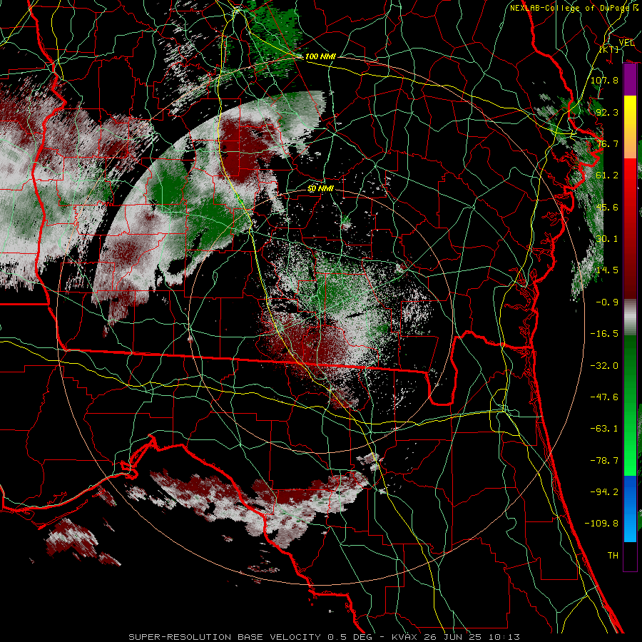Viewport: 642px width, 642px height.
Task: Click the -94.2 velocity scale value
Action: (x=604, y=492)
